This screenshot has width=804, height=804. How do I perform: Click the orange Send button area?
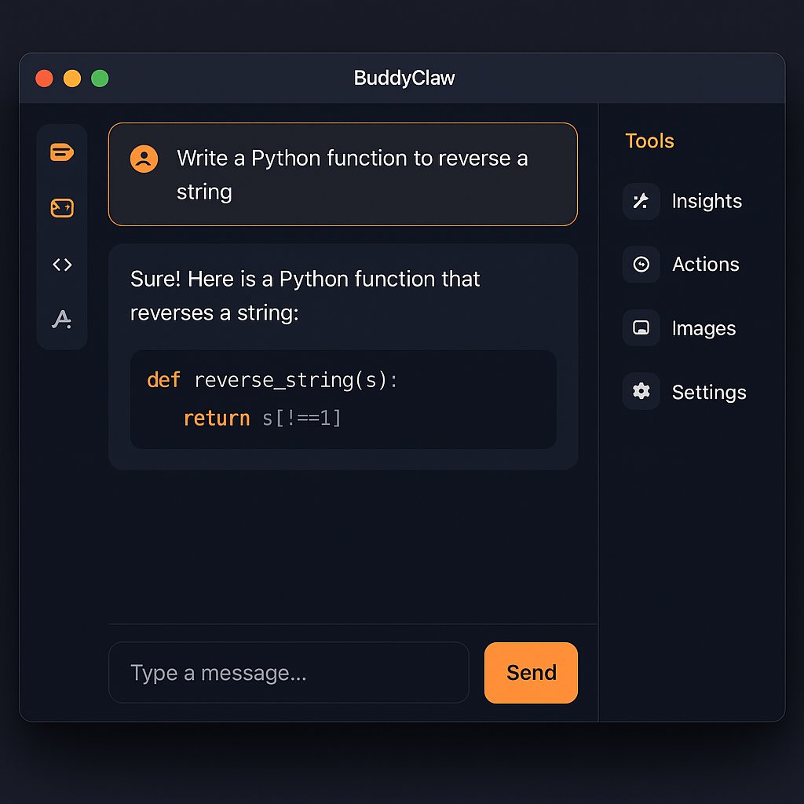click(x=531, y=673)
